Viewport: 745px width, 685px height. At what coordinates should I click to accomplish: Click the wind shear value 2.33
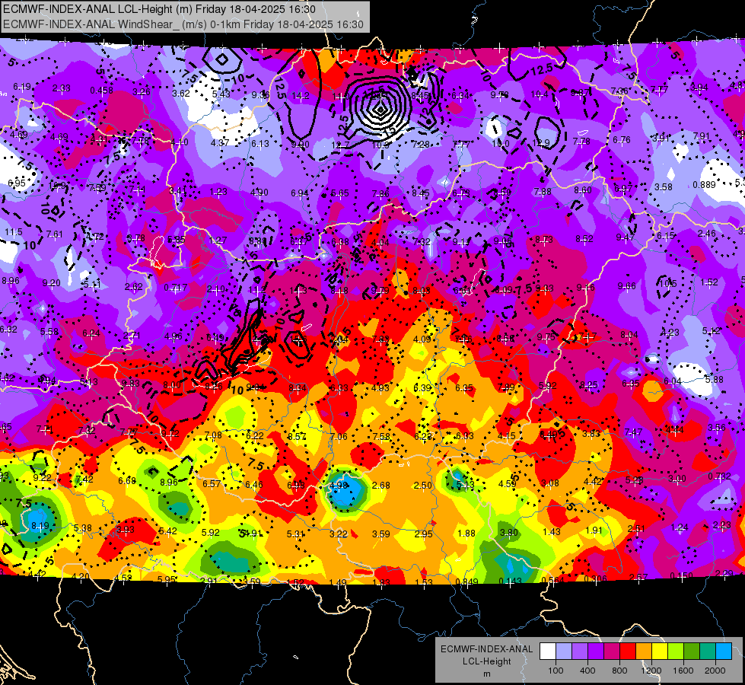pyautogui.click(x=62, y=88)
